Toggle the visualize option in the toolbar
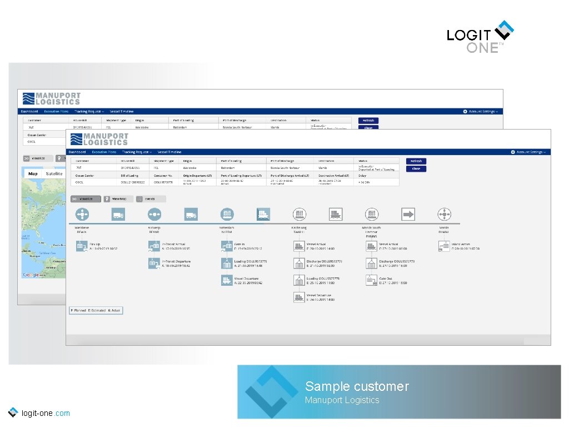This screenshot has height=427, width=569. [86, 198]
